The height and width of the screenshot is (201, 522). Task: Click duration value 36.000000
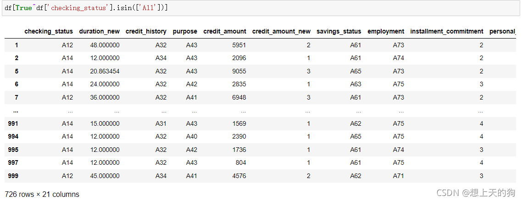[x=105, y=97]
